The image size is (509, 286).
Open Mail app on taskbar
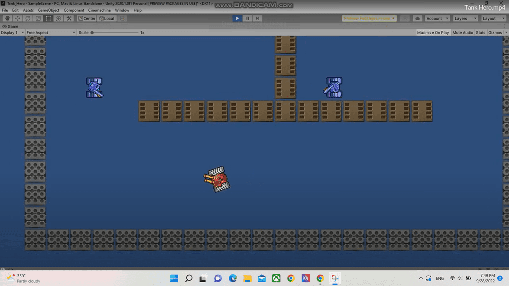[261, 278]
